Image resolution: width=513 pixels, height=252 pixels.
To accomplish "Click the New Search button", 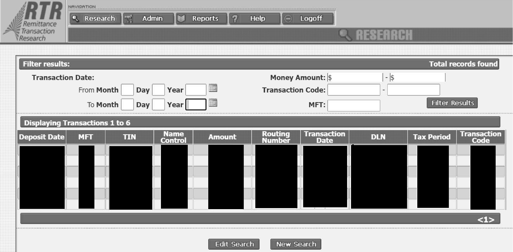I will point(296,244).
